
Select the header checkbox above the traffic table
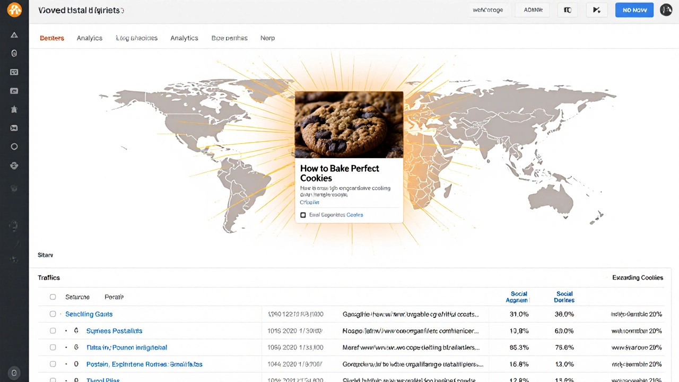point(53,297)
